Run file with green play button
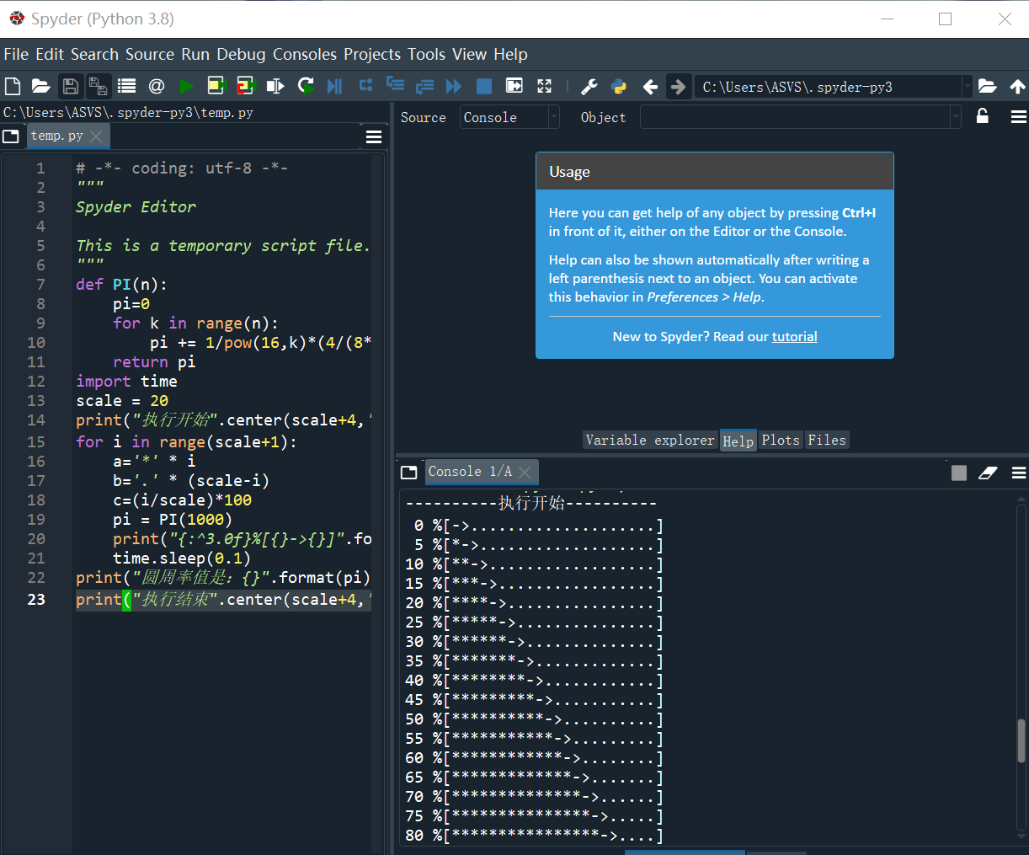This screenshot has height=855, width=1029. [x=186, y=86]
